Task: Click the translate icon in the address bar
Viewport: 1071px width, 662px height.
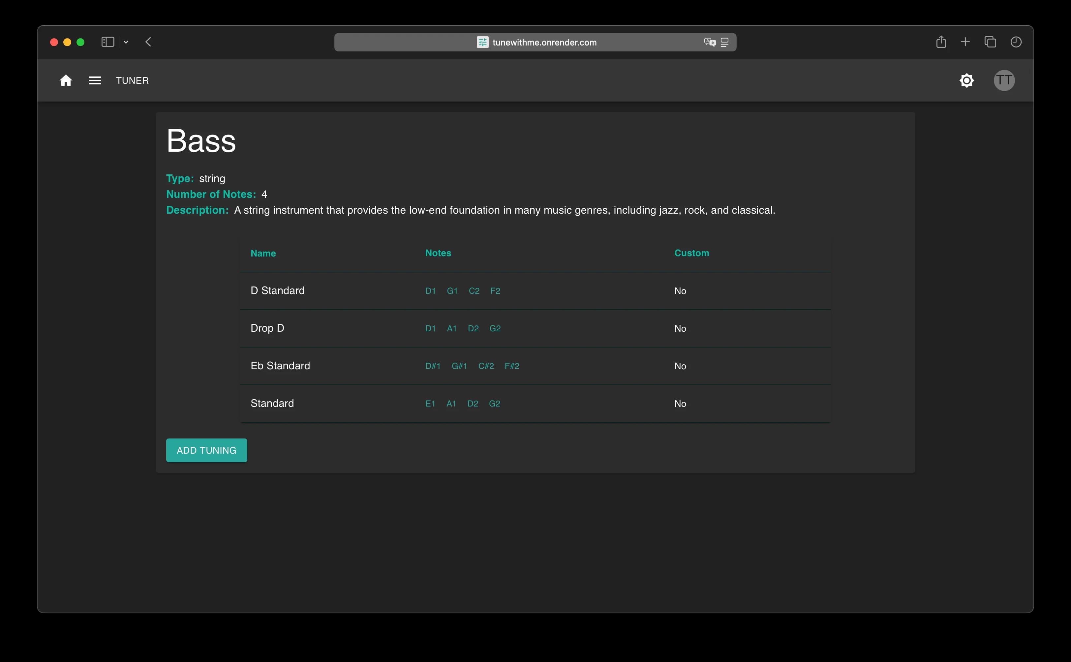Action: pyautogui.click(x=709, y=42)
